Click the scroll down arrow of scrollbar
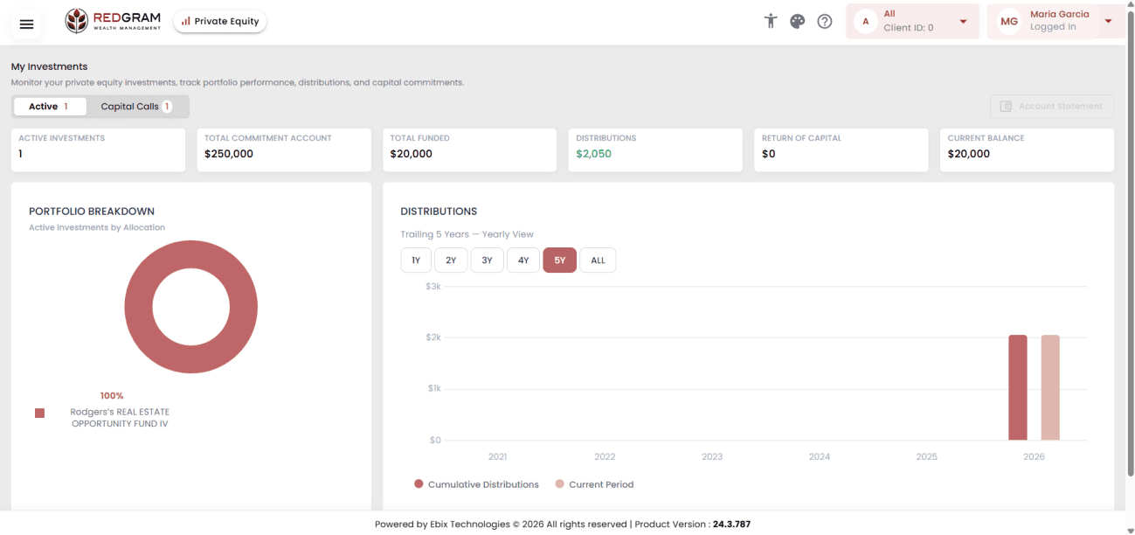The height and width of the screenshot is (535, 1135). coord(1129,531)
